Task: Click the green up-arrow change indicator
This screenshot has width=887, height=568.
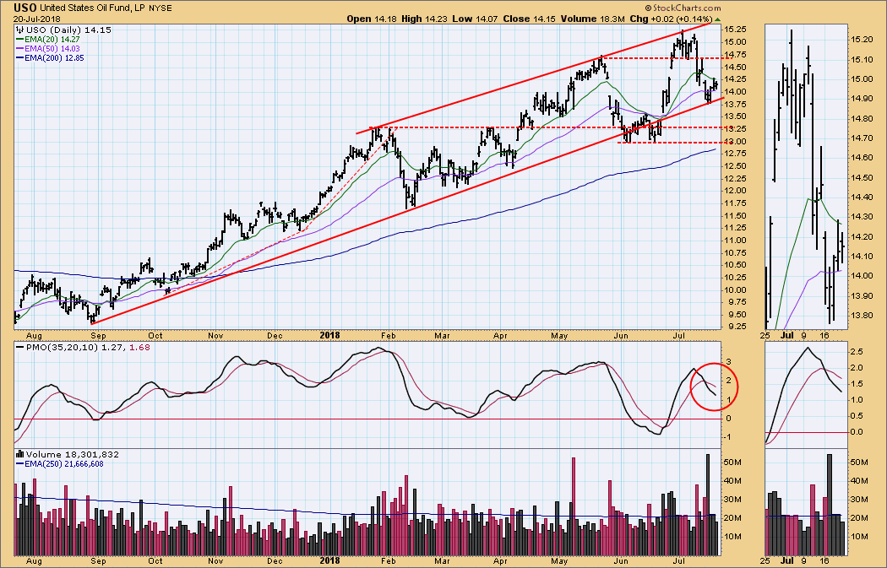Action: tap(717, 19)
